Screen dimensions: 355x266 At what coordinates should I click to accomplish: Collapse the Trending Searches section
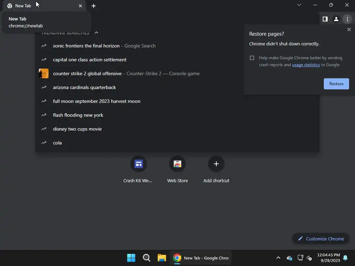click(96, 33)
